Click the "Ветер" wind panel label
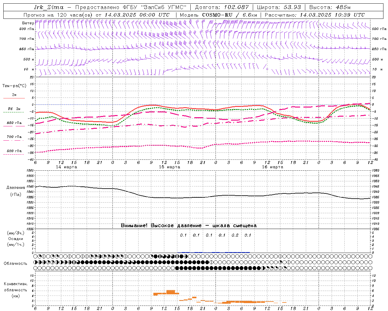Viewport: 388px width, 311px height. tap(28, 23)
